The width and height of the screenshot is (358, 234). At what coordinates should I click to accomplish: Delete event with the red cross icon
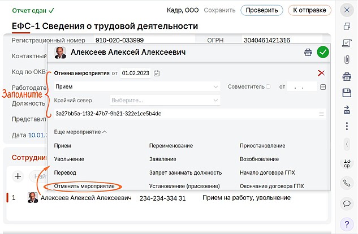click(321, 73)
